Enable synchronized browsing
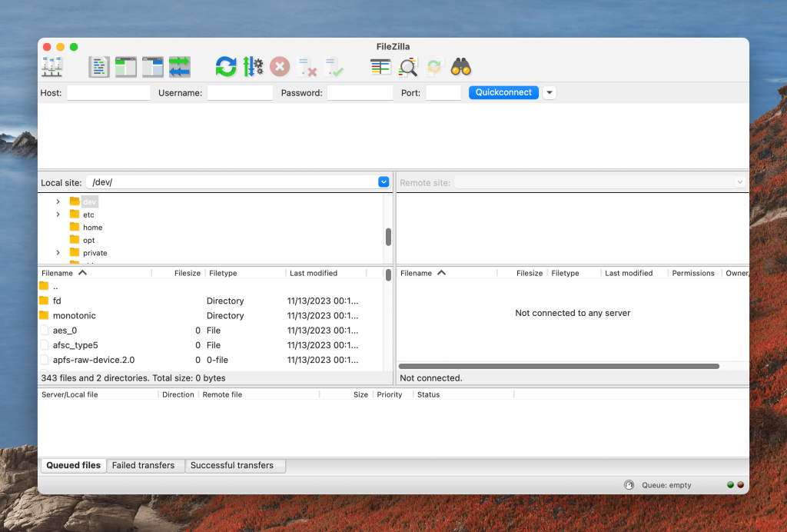The image size is (787, 532). point(434,67)
